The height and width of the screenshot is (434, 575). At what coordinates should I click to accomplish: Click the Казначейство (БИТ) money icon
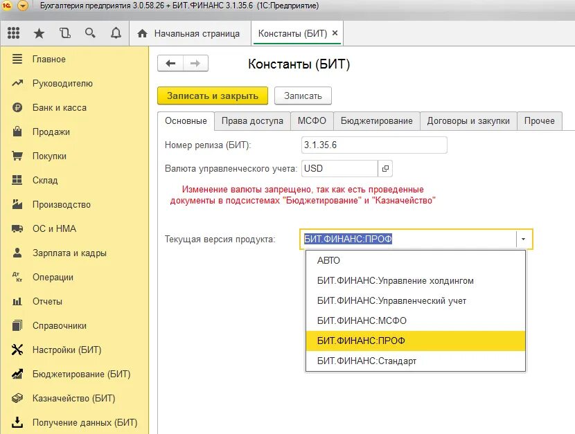pyautogui.click(x=17, y=398)
